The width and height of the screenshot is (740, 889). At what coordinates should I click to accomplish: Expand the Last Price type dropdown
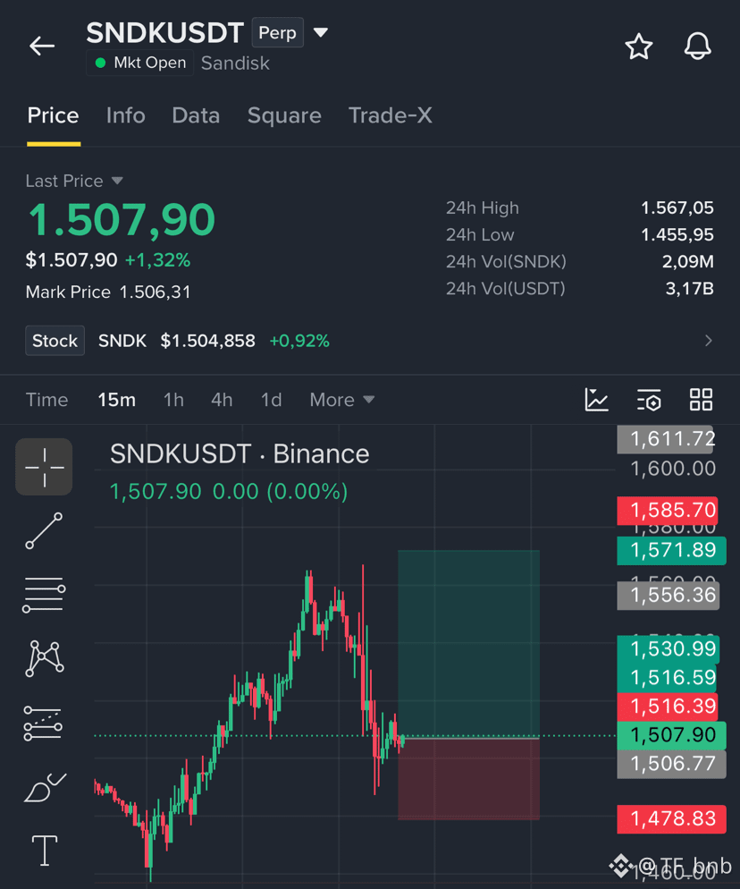[x=117, y=181]
